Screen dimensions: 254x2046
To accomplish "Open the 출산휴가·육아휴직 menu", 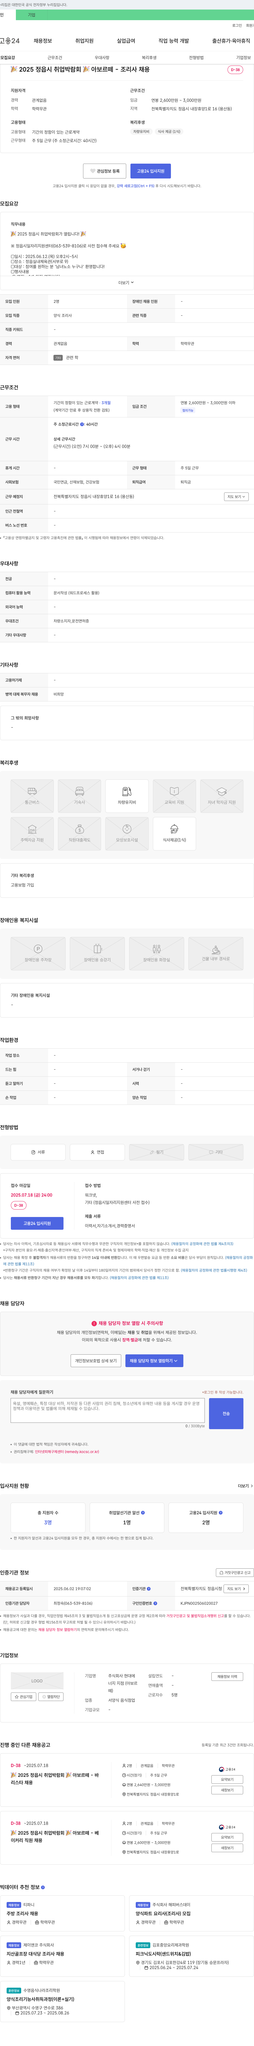I will (231, 41).
